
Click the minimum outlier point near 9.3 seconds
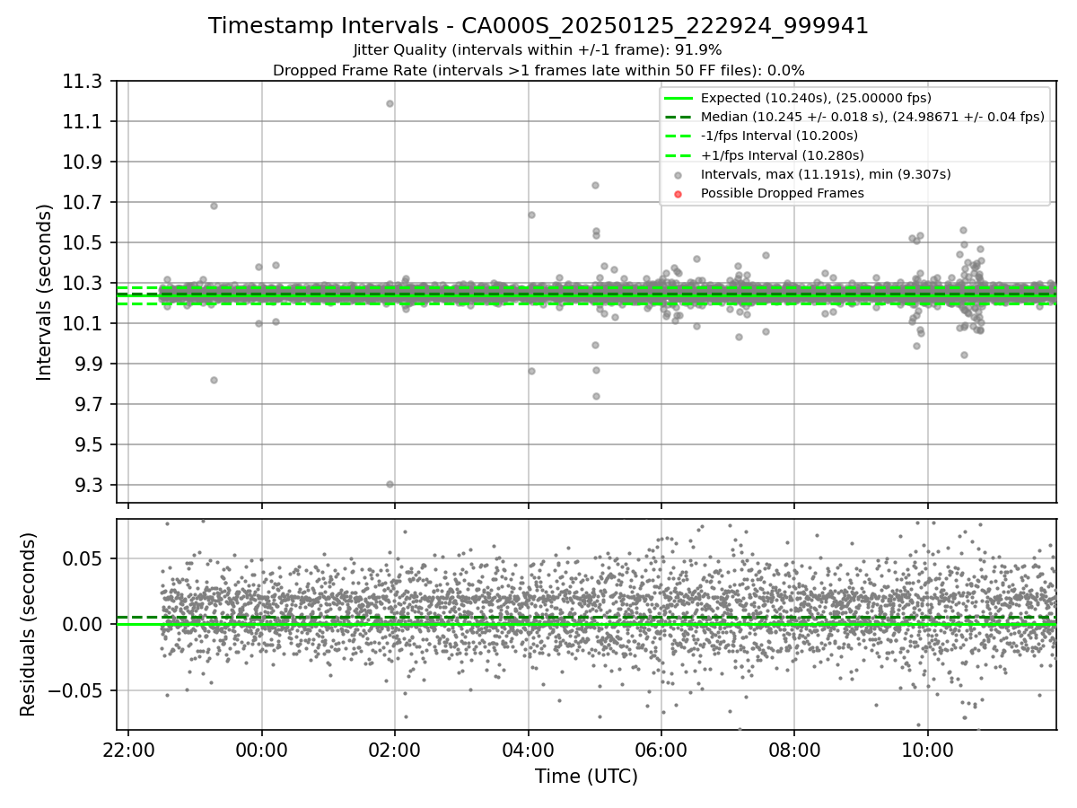coord(390,484)
